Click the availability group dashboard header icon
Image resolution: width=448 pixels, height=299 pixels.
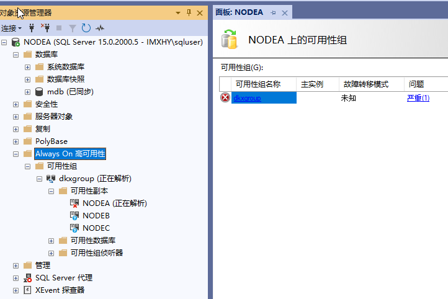point(230,40)
